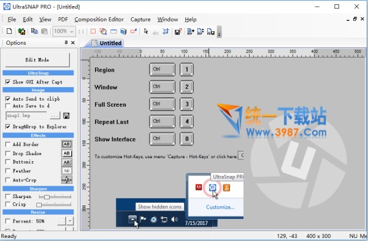Enable the Drop Shadow effect

click(8, 153)
